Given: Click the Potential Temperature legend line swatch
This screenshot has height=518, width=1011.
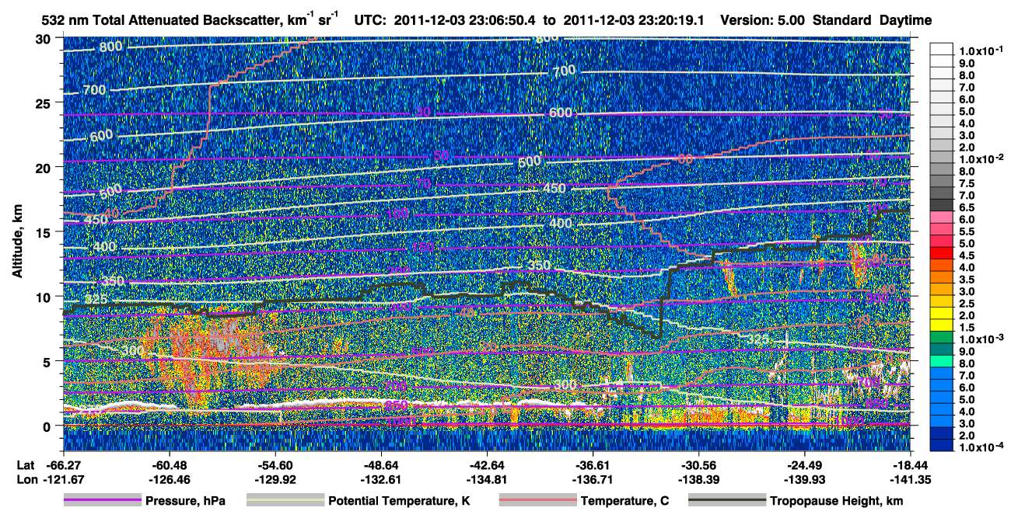Looking at the screenshot, I should click(284, 501).
